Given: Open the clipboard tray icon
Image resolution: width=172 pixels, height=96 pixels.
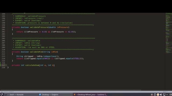Looking at the screenshot, I should [155, 95].
